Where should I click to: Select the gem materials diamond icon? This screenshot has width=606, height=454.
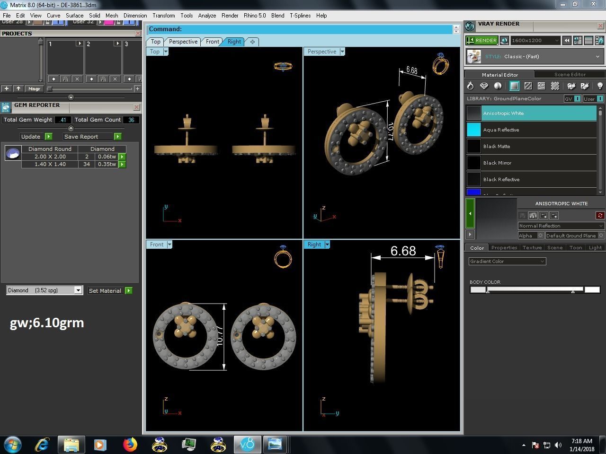pos(484,86)
